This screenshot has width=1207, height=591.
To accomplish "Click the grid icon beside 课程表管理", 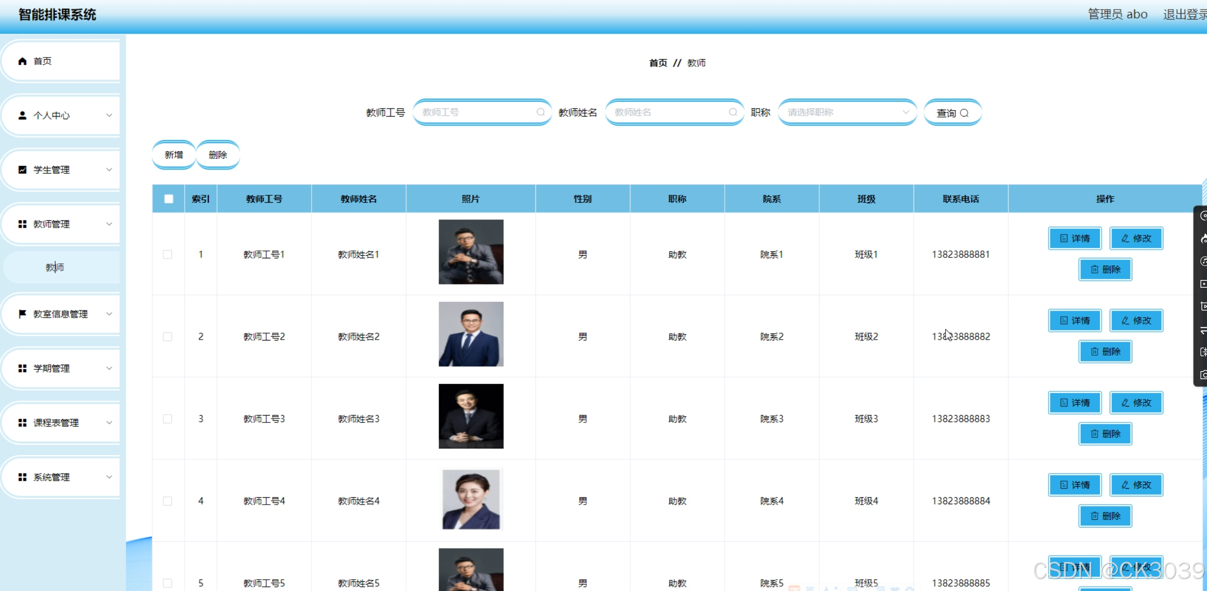I will (22, 423).
